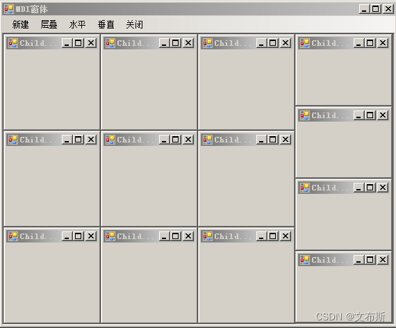The image size is (396, 328).
Task: Click icon of bottom Child window, first column
Action: click(x=13, y=236)
